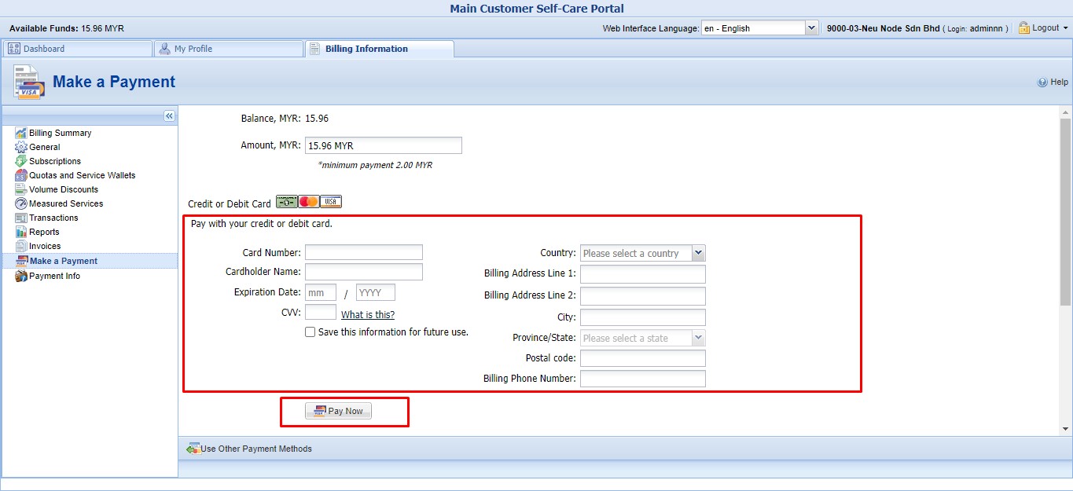Click the Help question mark icon

pos(1042,82)
